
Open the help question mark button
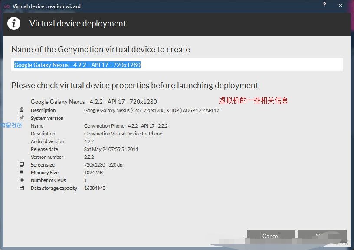(324, 4)
